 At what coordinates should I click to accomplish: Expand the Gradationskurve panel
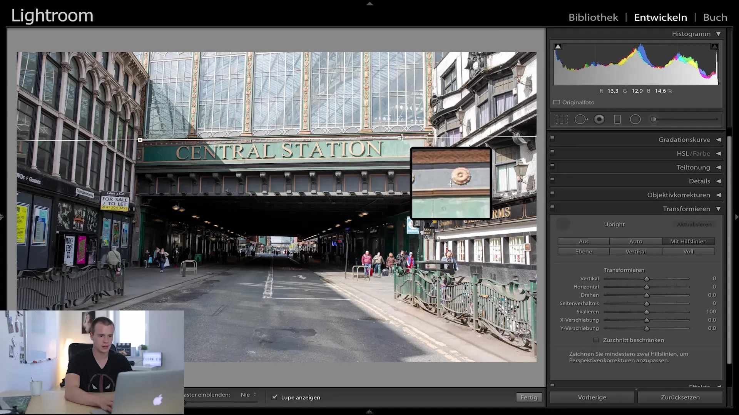pyautogui.click(x=718, y=140)
